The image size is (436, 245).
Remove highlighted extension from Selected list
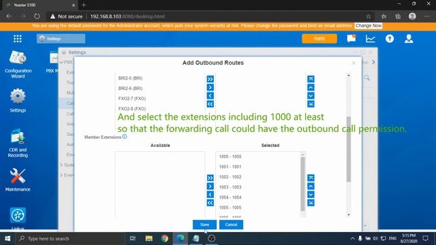click(211, 195)
